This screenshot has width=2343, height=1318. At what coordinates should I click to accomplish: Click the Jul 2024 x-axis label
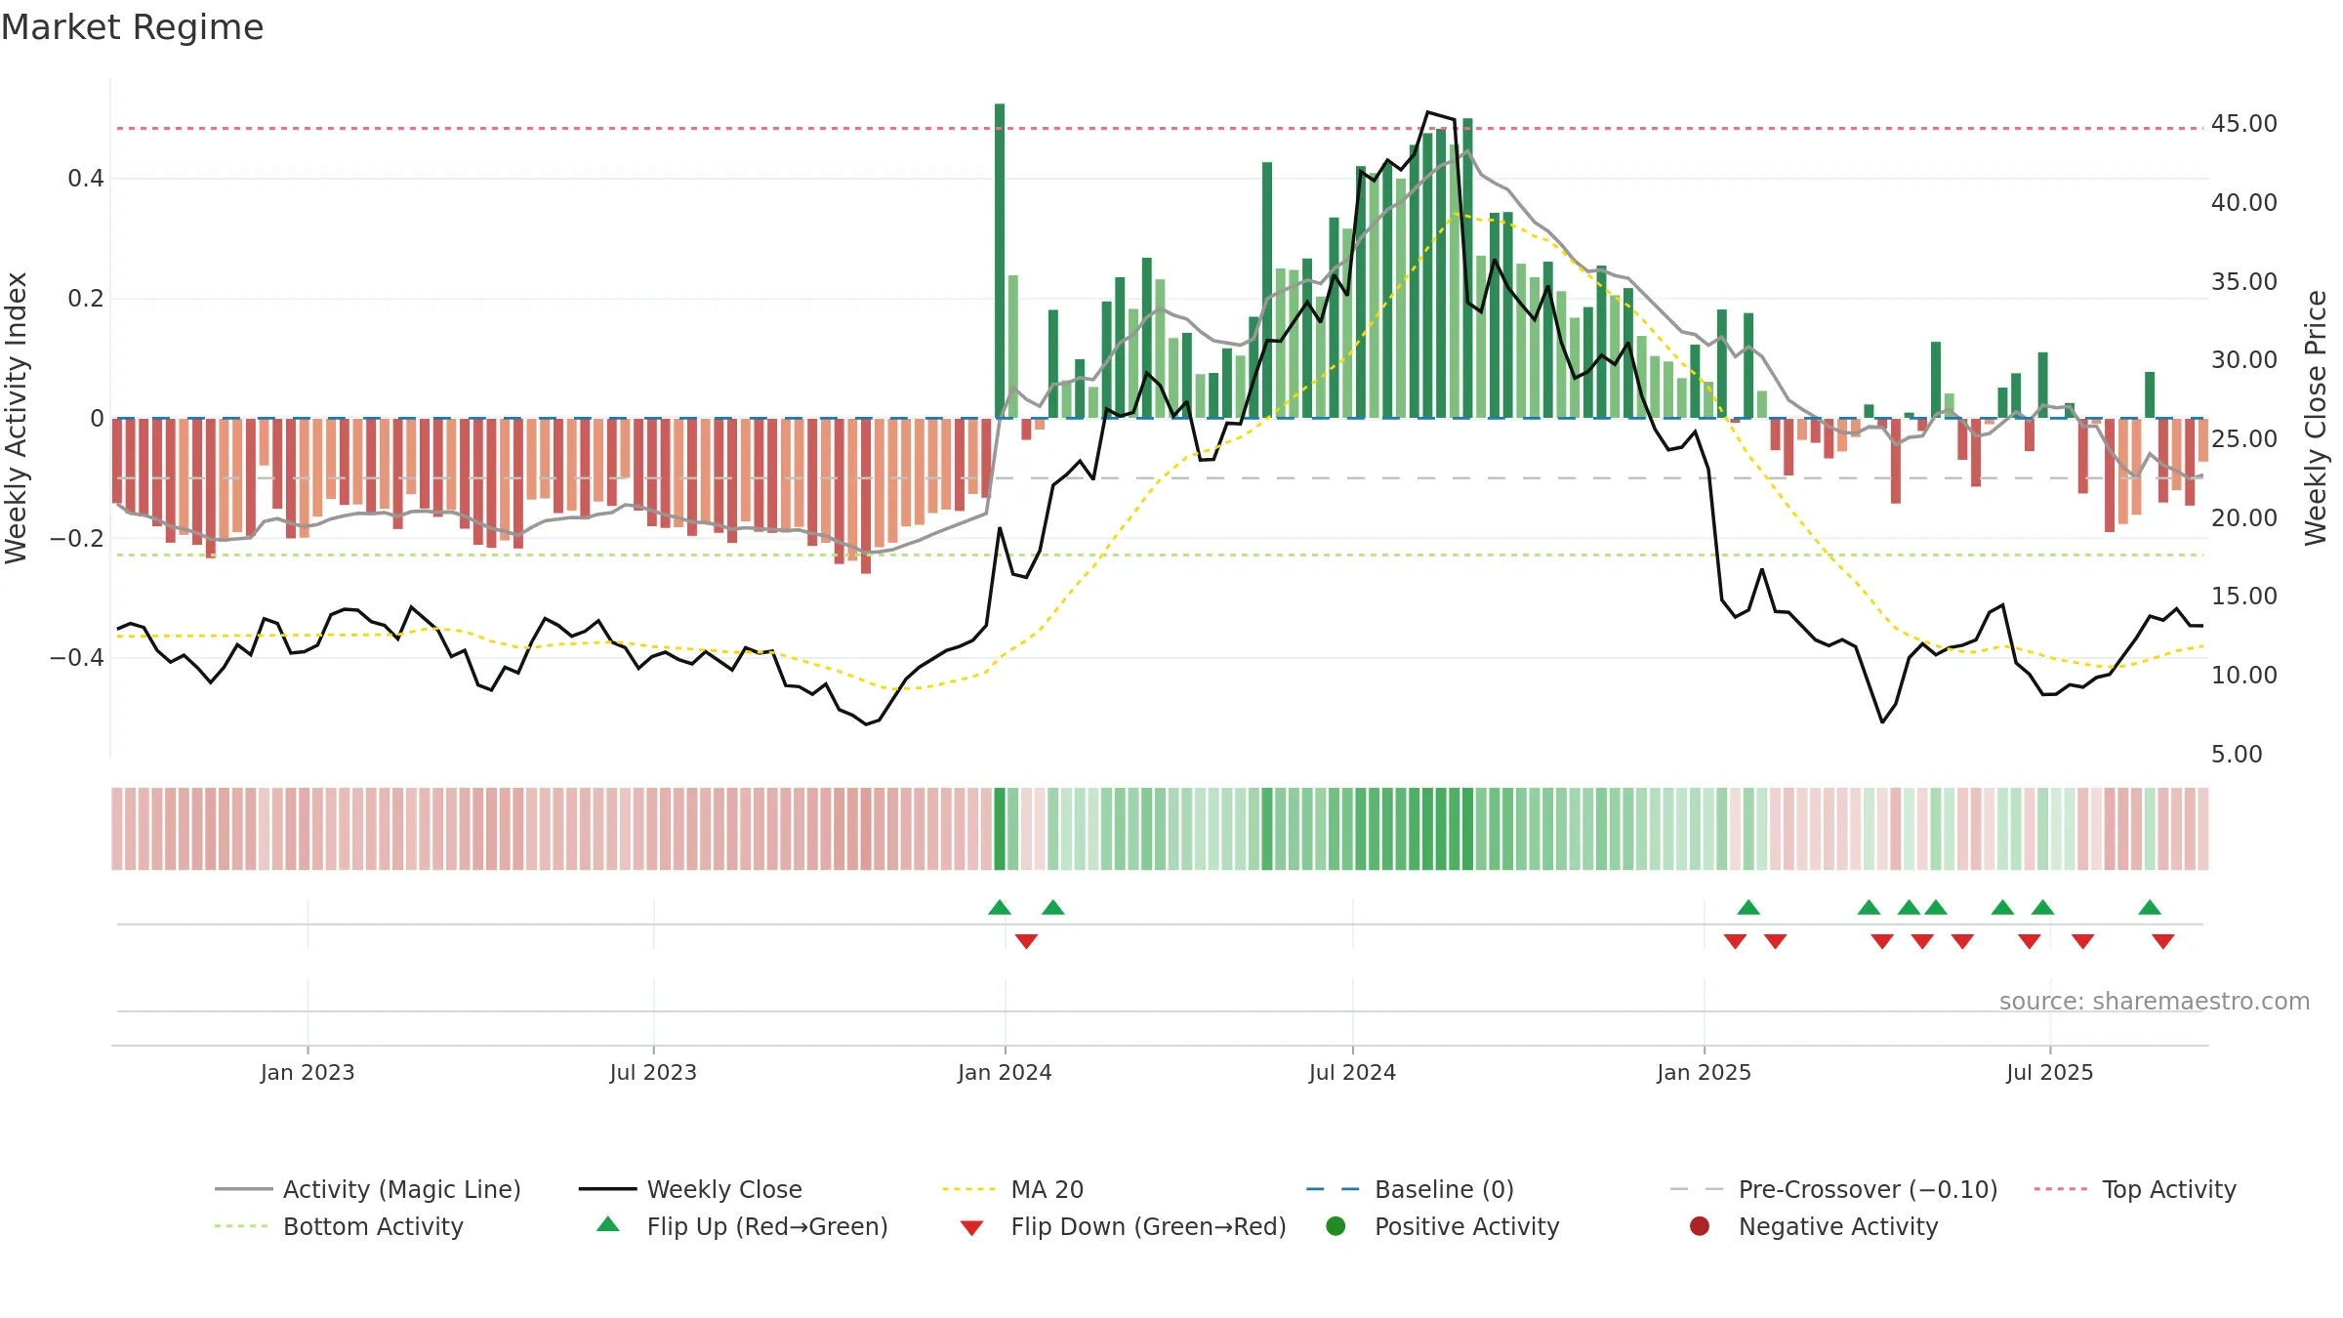point(1353,1073)
